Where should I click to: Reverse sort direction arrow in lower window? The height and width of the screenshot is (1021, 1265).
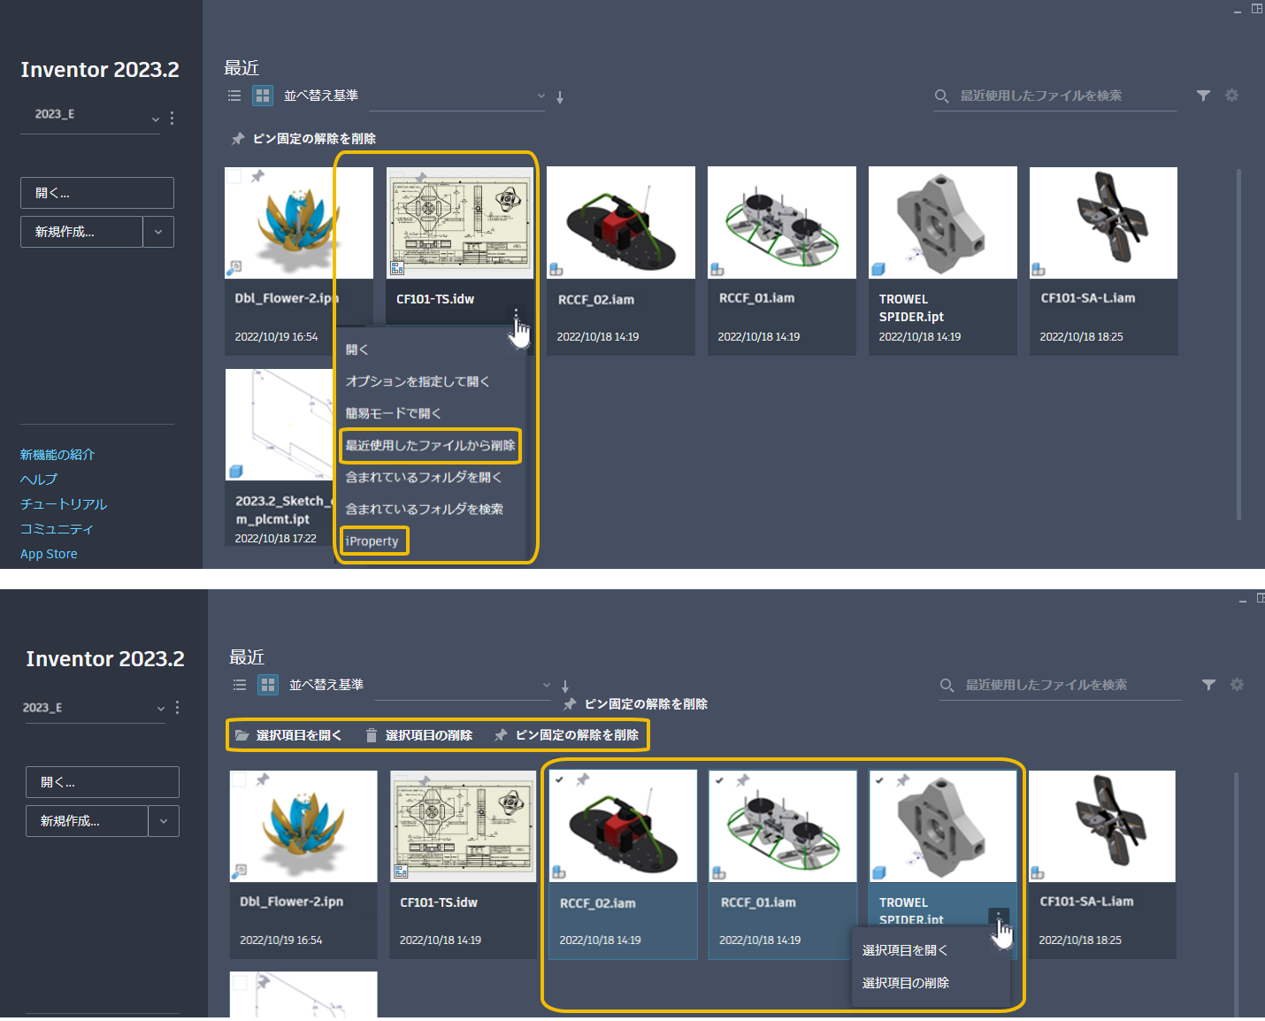tap(565, 687)
